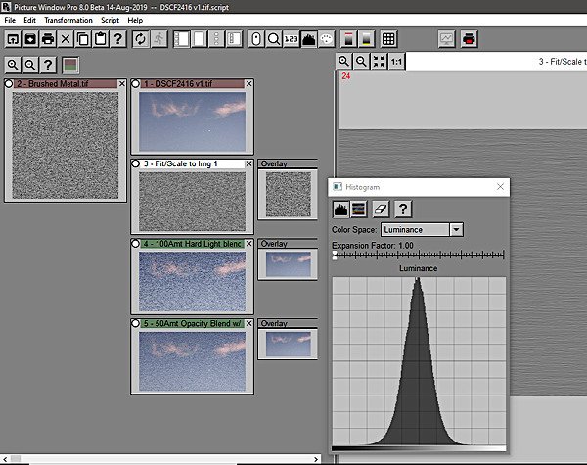Click the color histogram view icon
587x465 pixels.
click(359, 209)
